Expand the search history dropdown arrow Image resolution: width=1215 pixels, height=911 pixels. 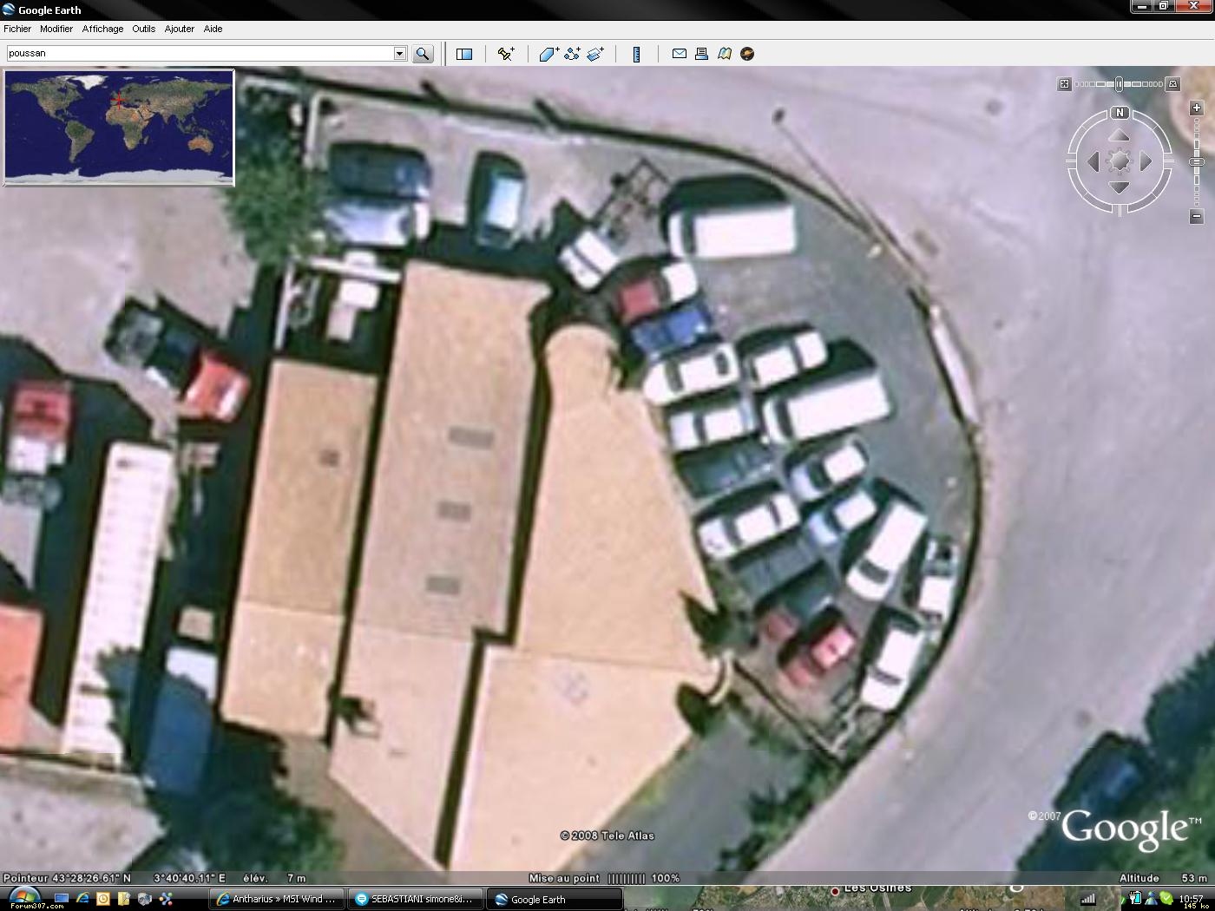point(400,54)
